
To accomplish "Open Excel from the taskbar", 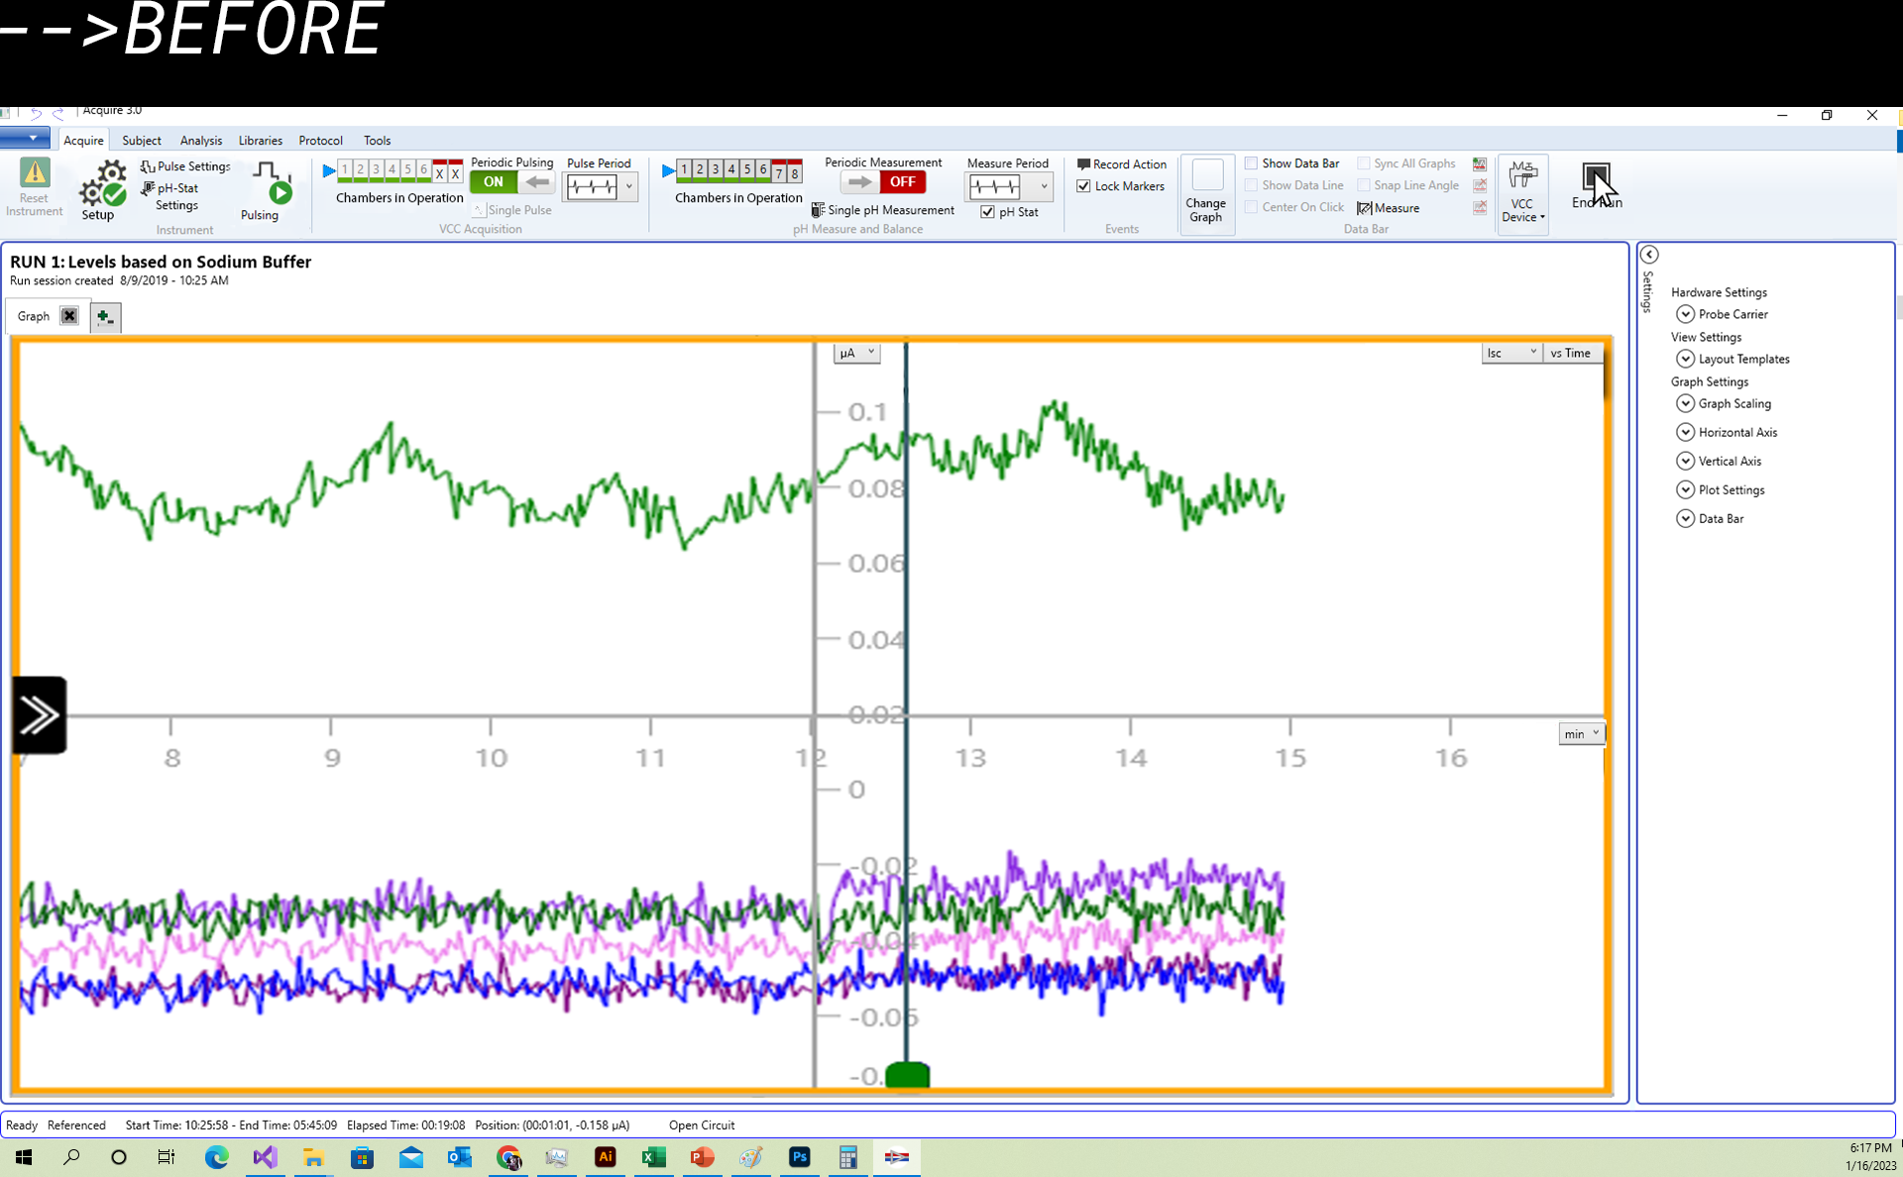I will point(653,1157).
